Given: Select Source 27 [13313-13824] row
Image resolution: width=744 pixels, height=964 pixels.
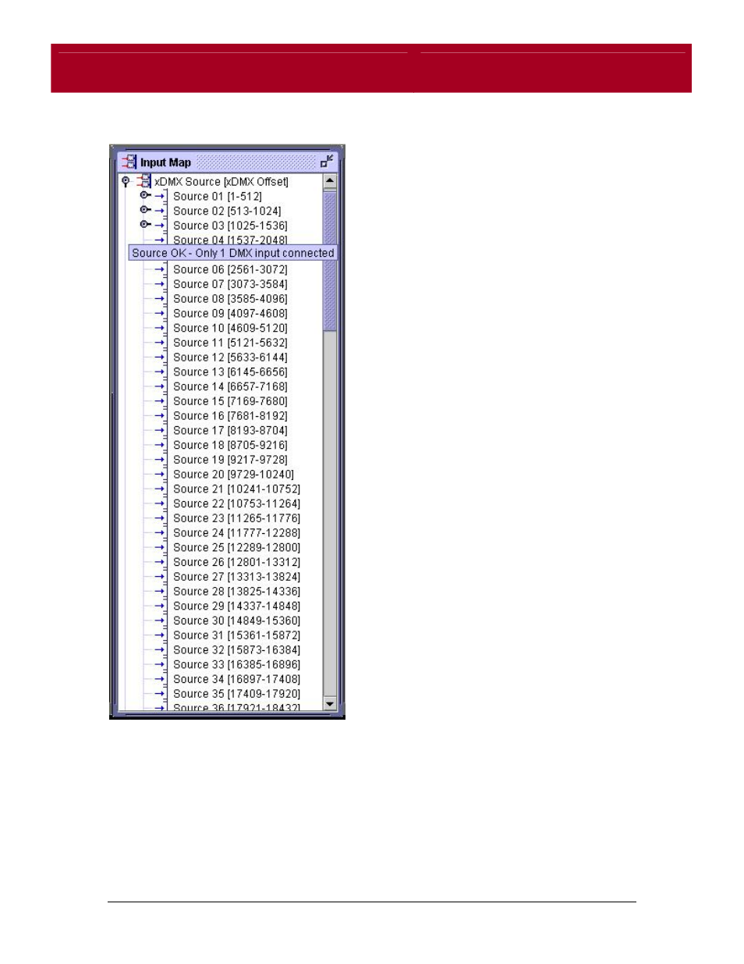Looking at the screenshot, I should click(x=236, y=577).
